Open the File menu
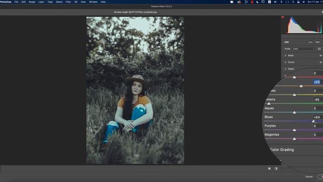The height and width of the screenshot is (182, 323). coord(16,2)
